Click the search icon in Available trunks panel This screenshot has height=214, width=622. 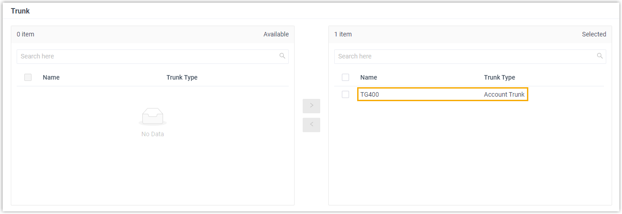[282, 56]
